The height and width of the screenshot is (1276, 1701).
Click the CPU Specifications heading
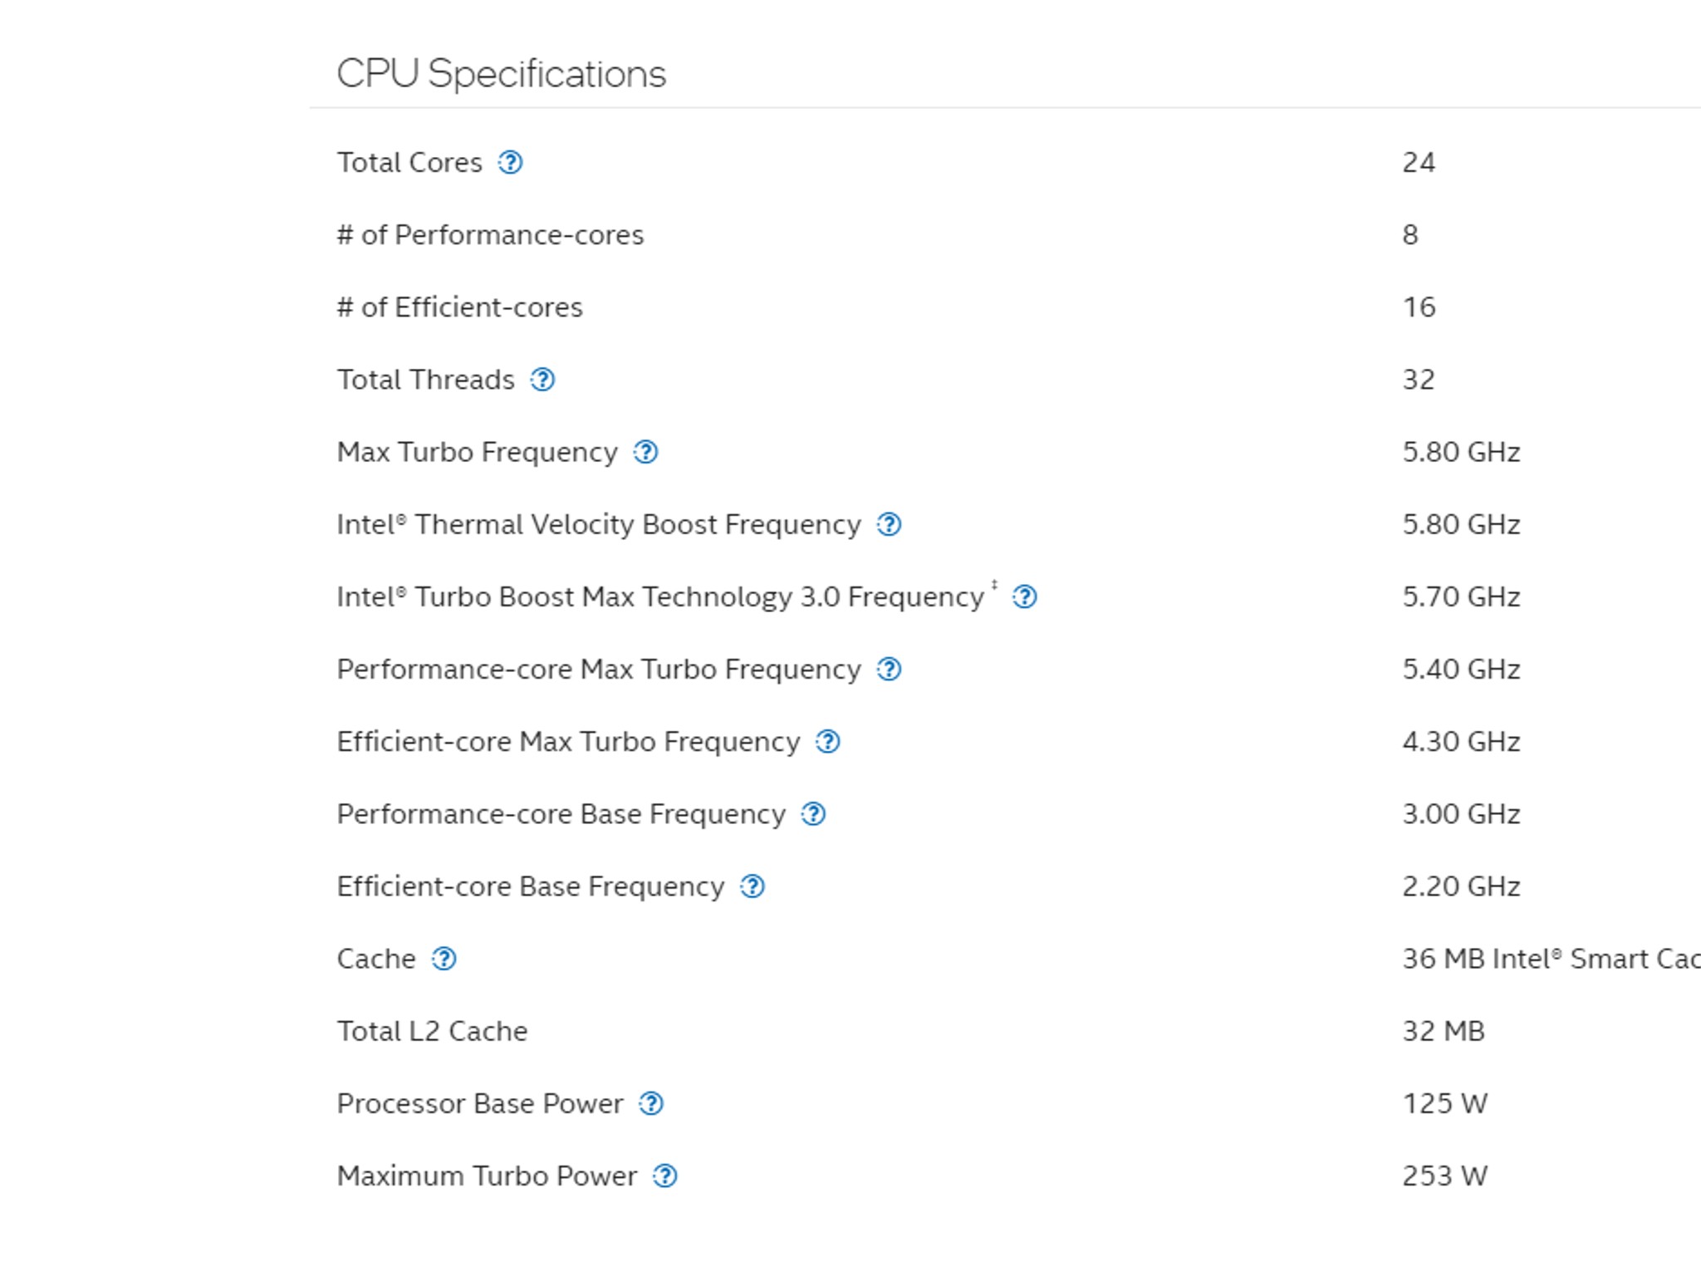501,74
